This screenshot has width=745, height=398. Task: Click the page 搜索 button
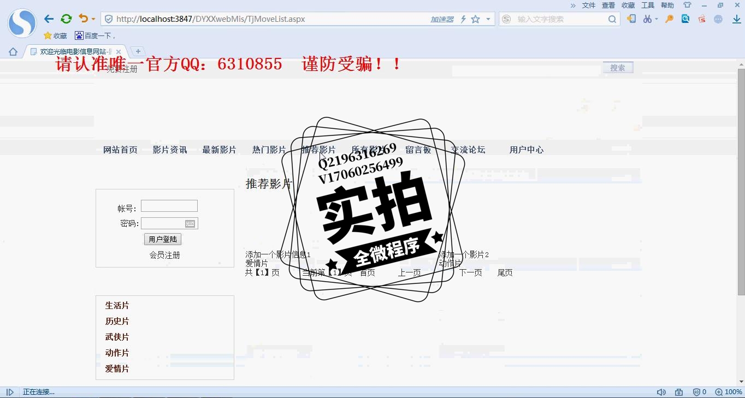618,68
